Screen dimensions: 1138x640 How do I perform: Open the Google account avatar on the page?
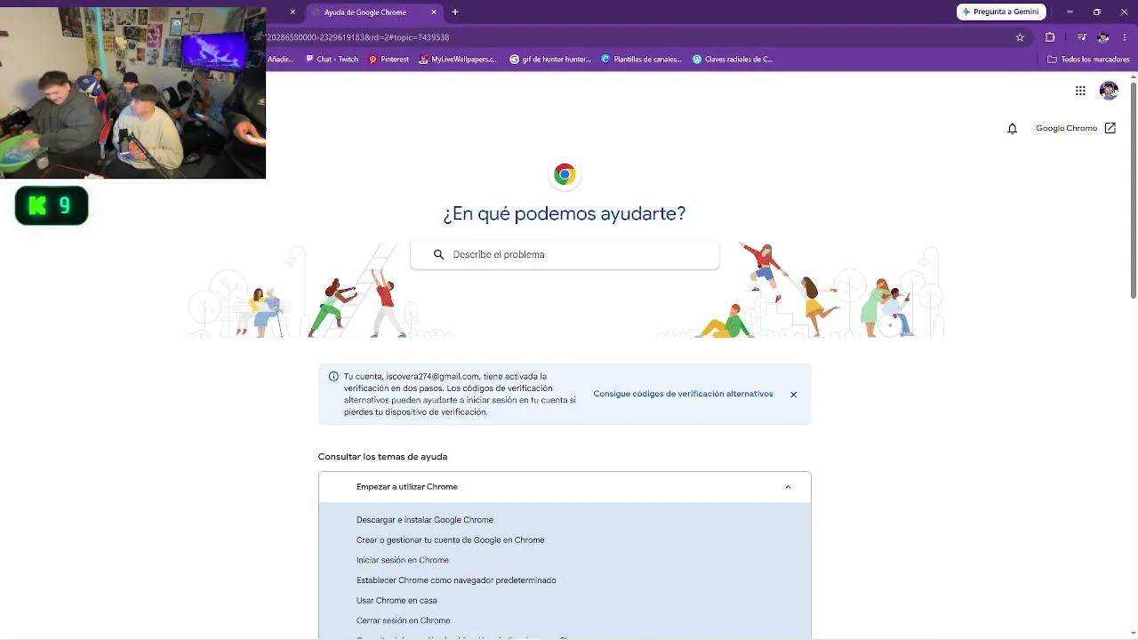coord(1109,91)
